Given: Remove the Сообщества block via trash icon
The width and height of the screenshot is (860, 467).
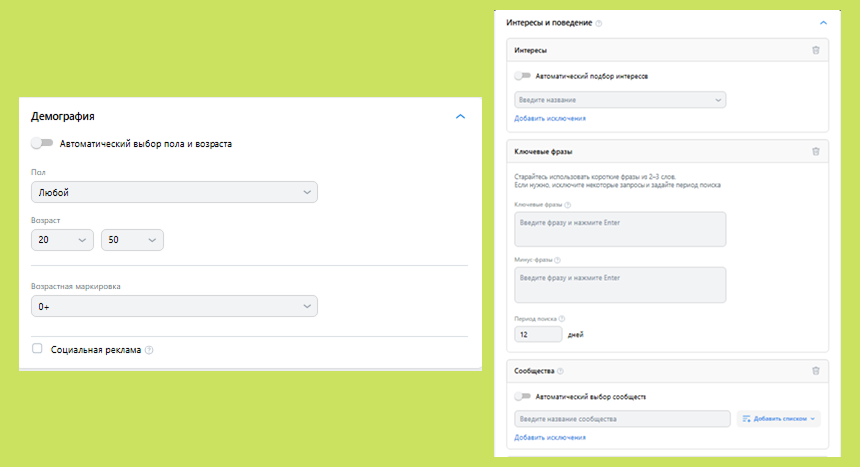Looking at the screenshot, I should (x=815, y=371).
